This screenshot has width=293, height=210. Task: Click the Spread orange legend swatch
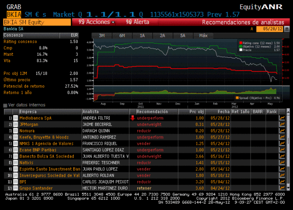point(237,98)
